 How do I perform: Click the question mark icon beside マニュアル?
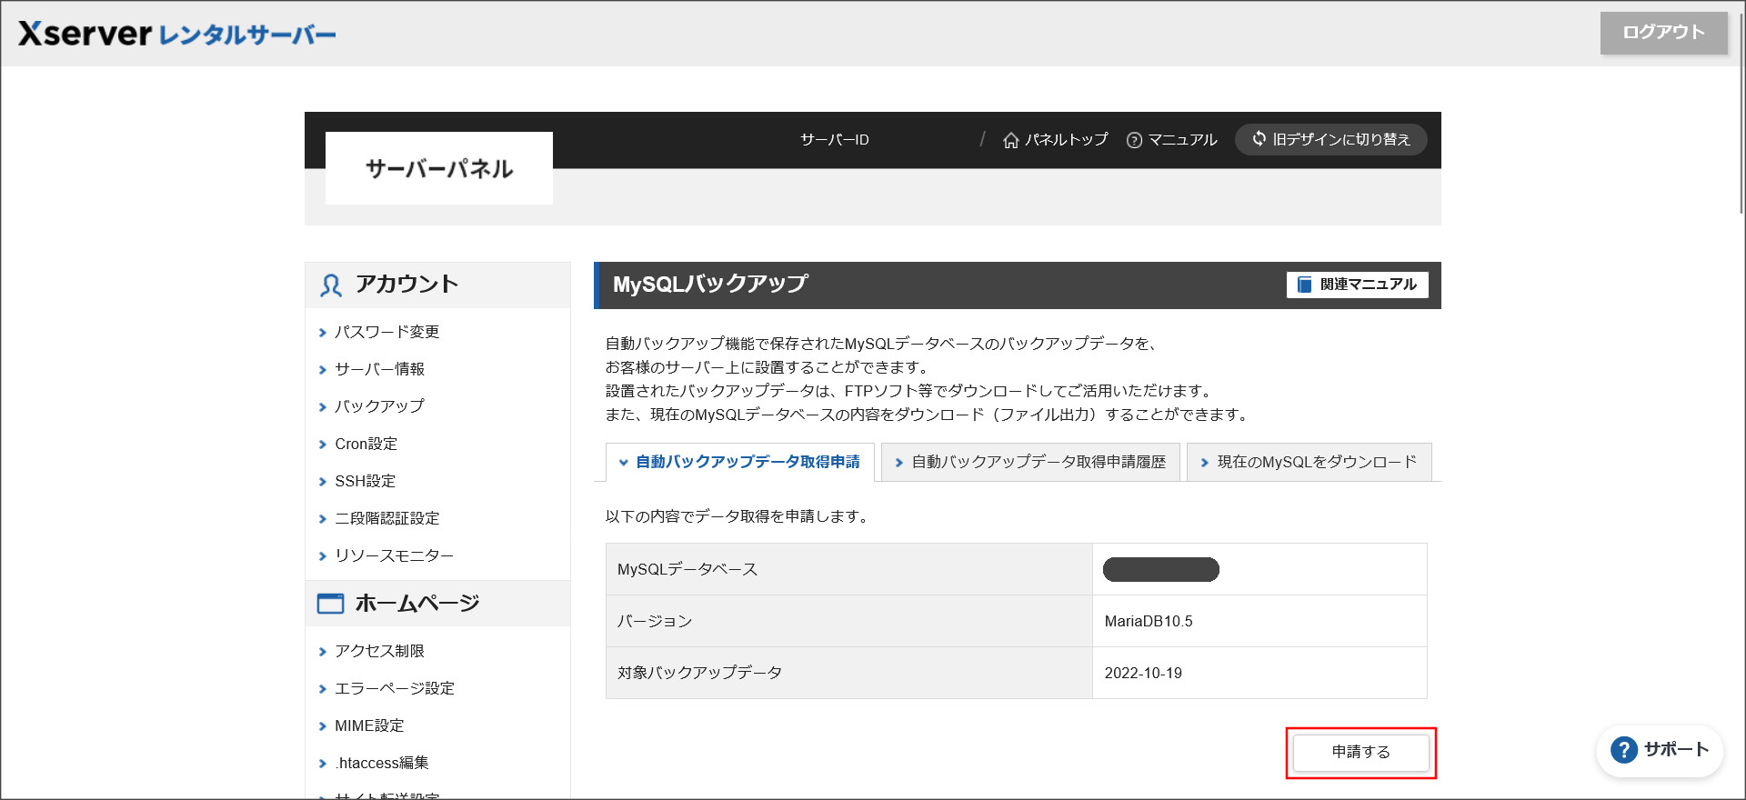coord(1134,140)
